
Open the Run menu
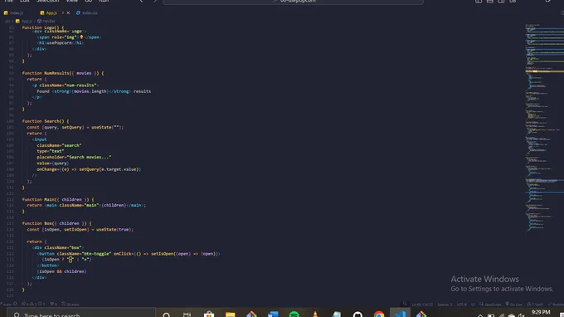coord(104,1)
